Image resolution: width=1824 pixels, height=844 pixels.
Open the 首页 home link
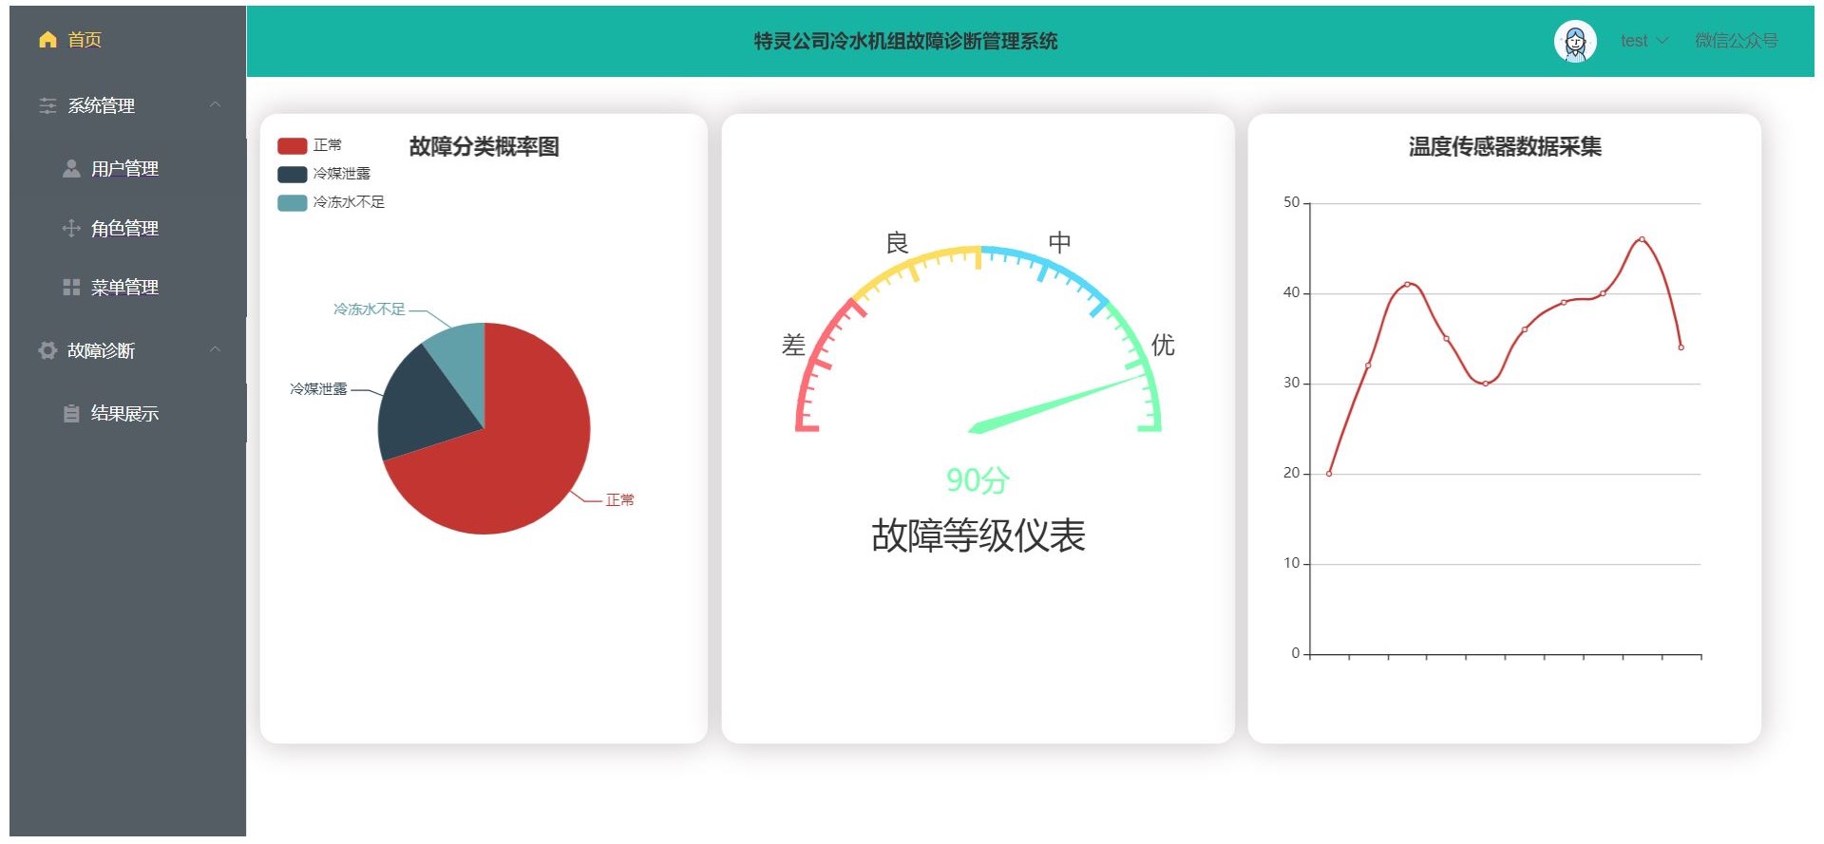point(85,40)
